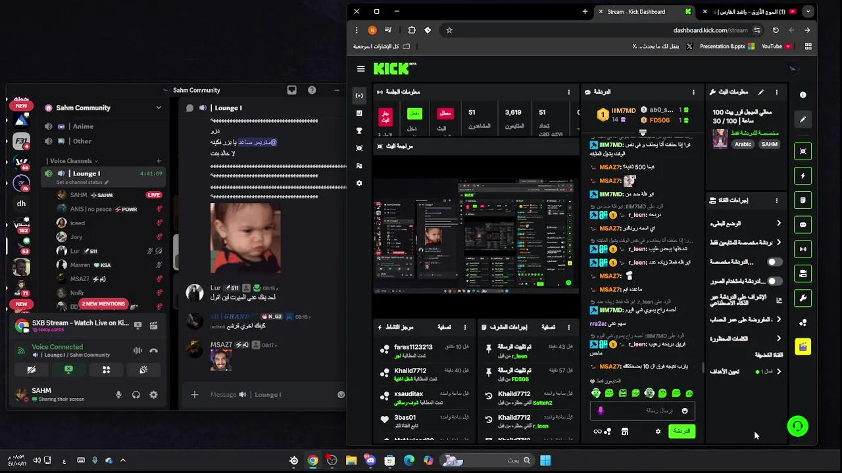Deafen with headphones icon in Discord

(x=136, y=394)
